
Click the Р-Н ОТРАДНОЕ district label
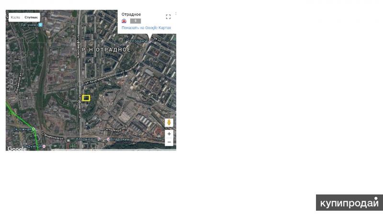click(106, 50)
